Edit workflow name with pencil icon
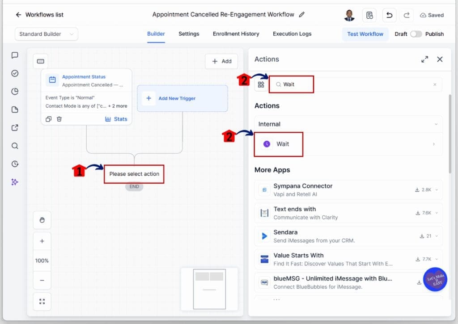The height and width of the screenshot is (324, 458). (x=302, y=15)
